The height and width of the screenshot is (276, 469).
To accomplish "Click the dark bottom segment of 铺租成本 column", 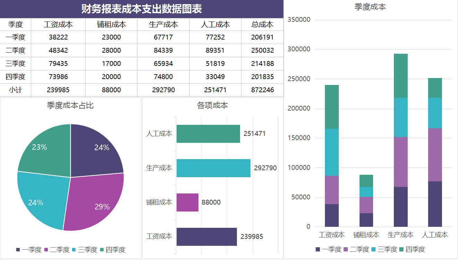I will click(366, 220).
